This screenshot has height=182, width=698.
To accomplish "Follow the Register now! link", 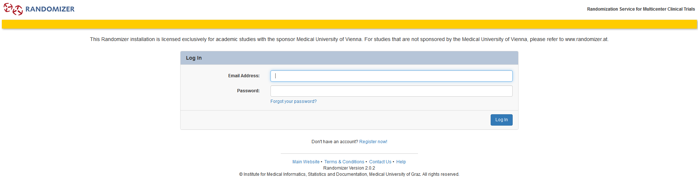I will coord(373,142).
